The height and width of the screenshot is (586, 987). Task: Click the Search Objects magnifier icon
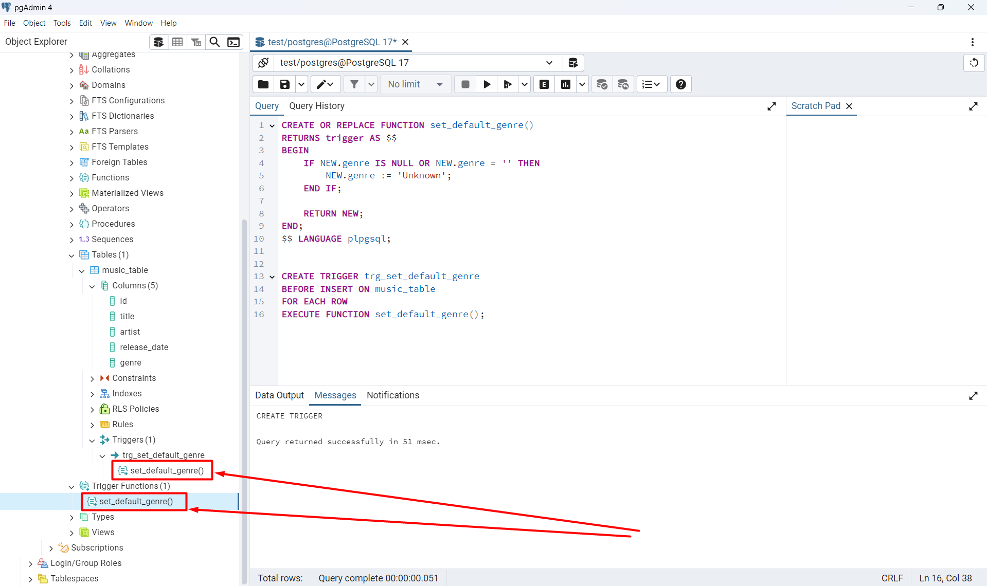[214, 42]
